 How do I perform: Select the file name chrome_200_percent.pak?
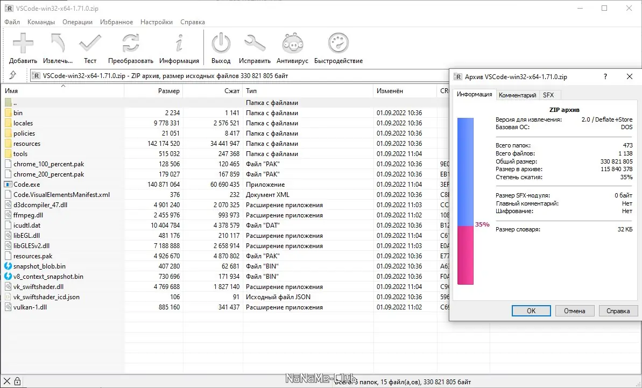pos(49,174)
